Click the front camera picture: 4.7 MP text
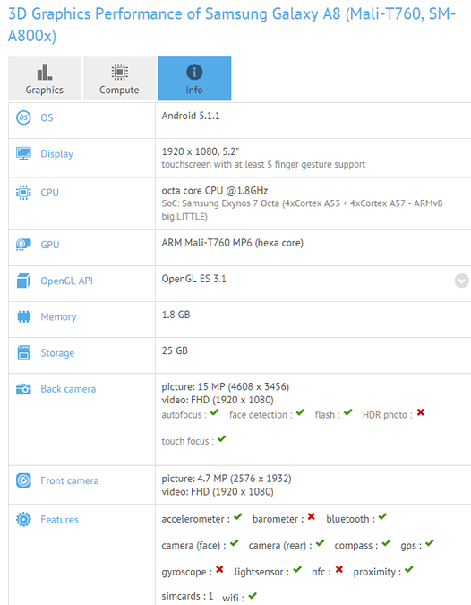Viewport: 471px width, 605px height. tap(227, 479)
